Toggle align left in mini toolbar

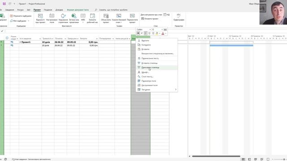click(x=145, y=33)
